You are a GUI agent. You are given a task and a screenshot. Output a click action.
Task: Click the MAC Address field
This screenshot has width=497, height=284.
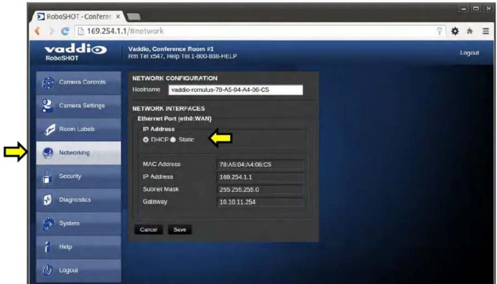tap(259, 165)
